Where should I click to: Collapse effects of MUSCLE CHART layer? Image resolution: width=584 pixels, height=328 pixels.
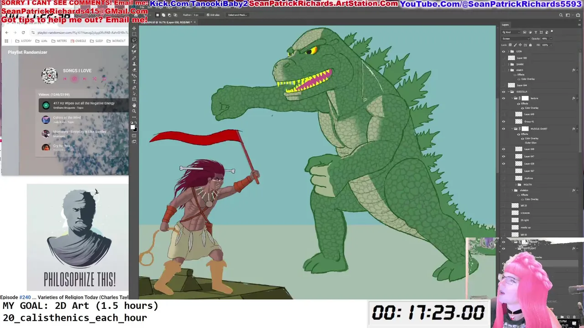[x=577, y=129]
